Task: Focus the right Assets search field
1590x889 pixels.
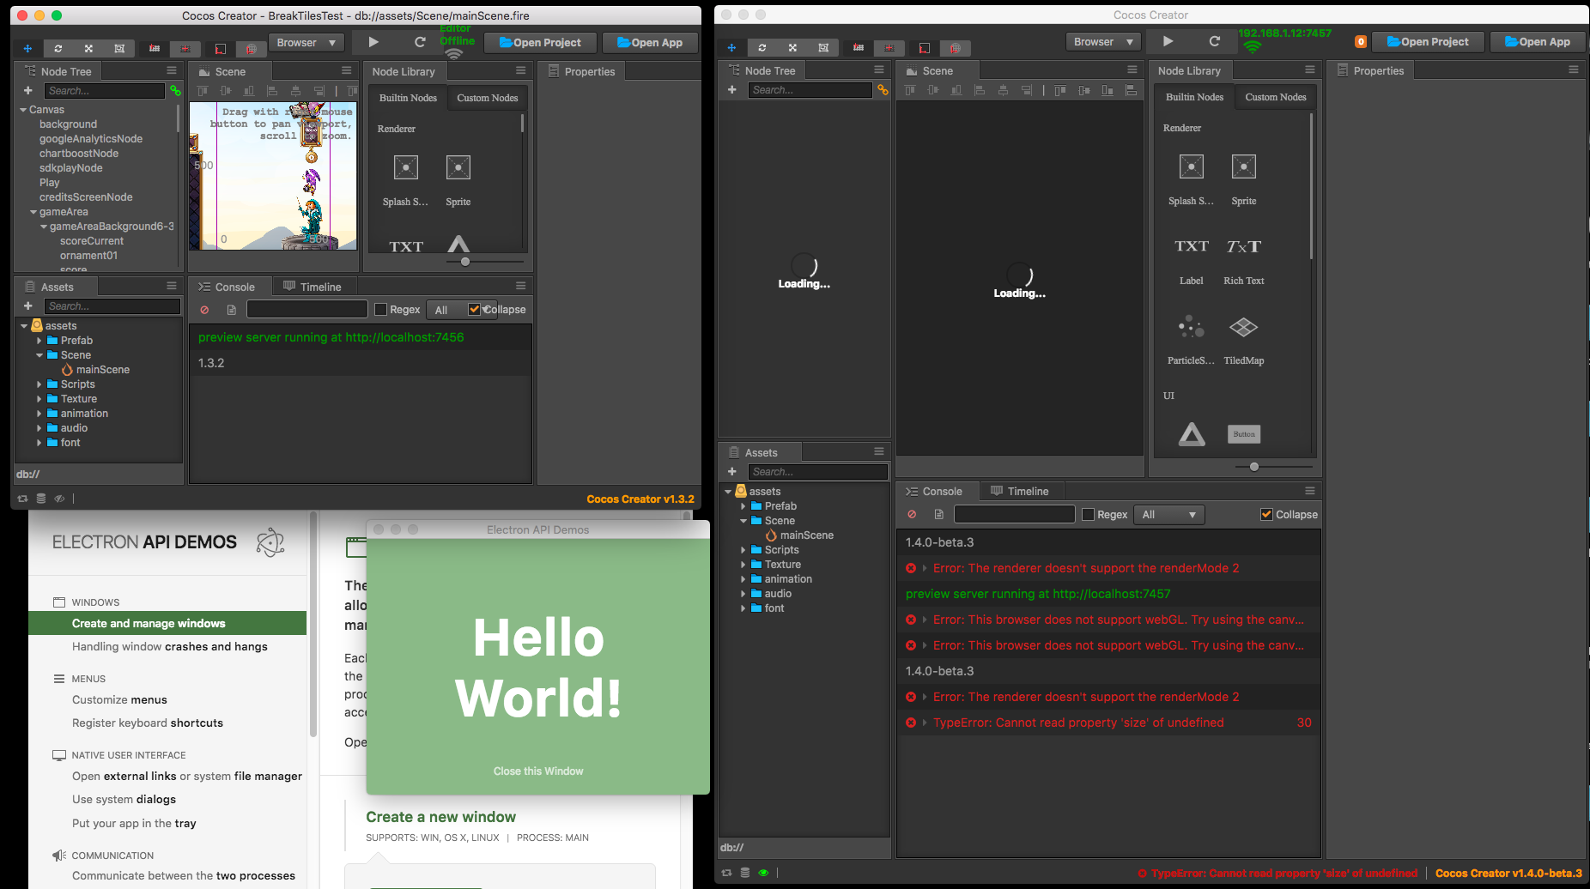Action: tap(817, 472)
